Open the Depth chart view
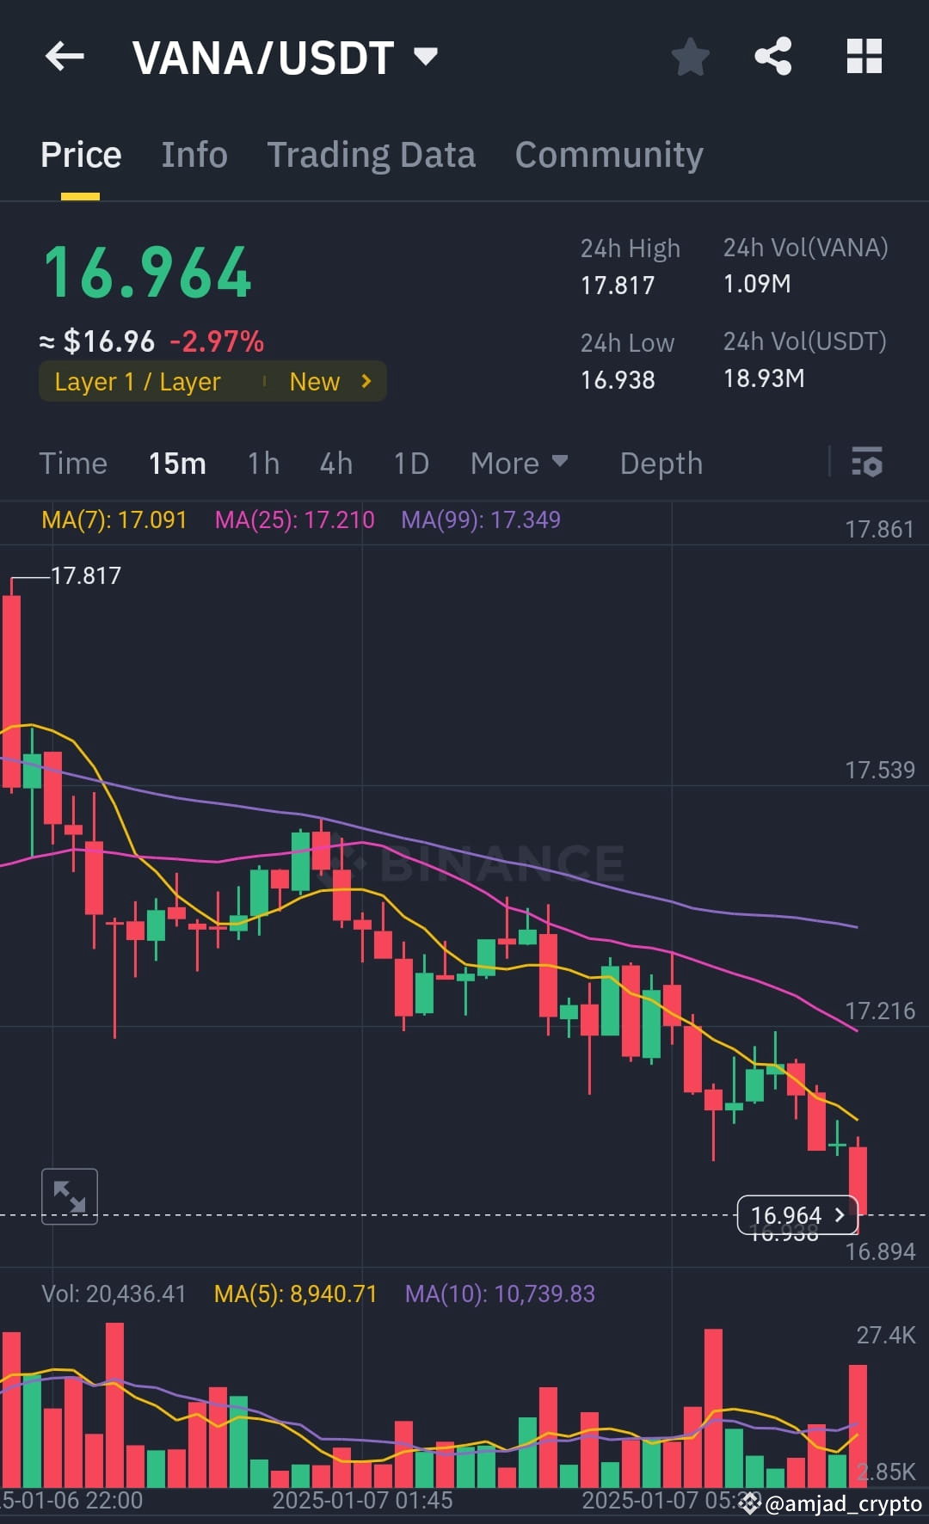 coord(661,463)
